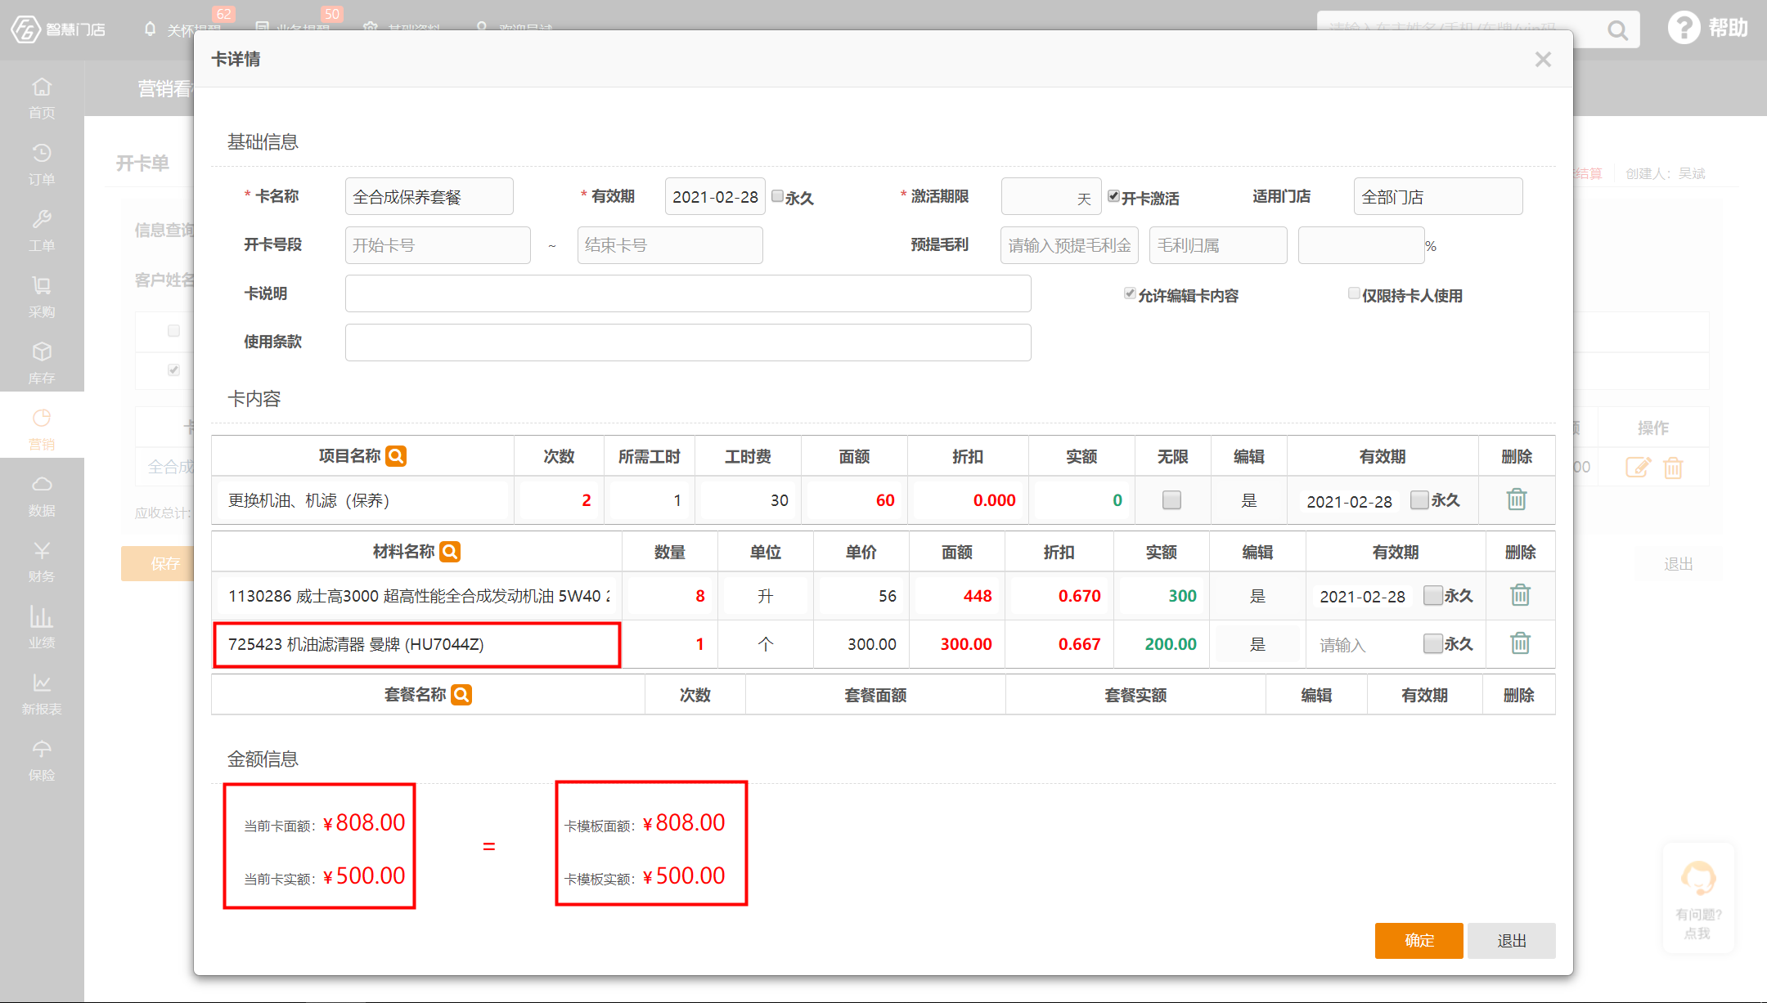Open date picker for 更换机油 row 有效期
1767x1003 pixels.
pyautogui.click(x=1349, y=501)
